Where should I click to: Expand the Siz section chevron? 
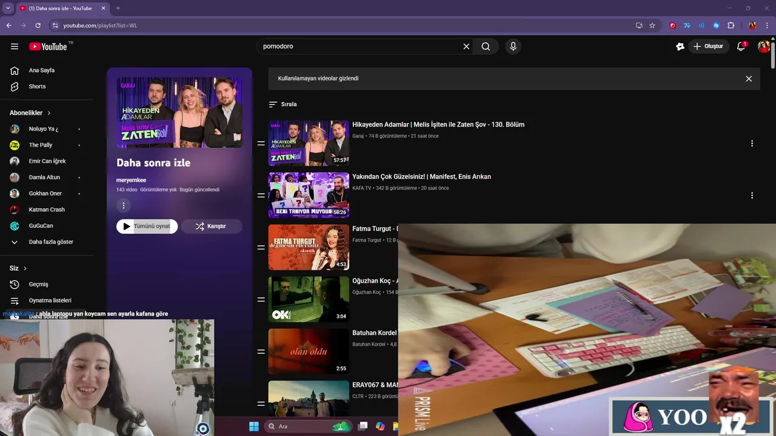tap(25, 268)
